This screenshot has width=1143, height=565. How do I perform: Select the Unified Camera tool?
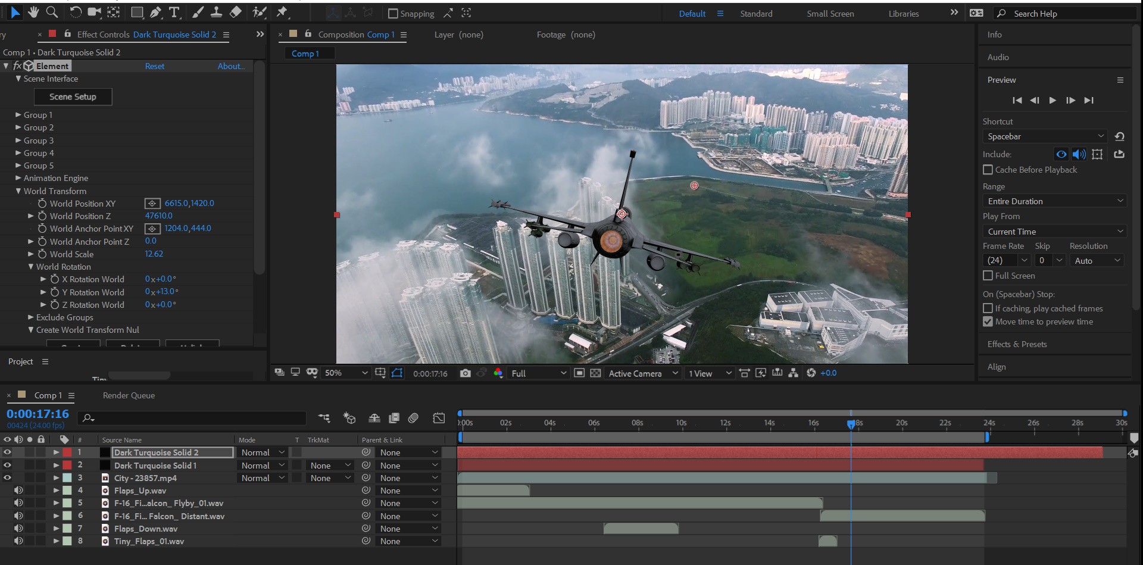94,12
